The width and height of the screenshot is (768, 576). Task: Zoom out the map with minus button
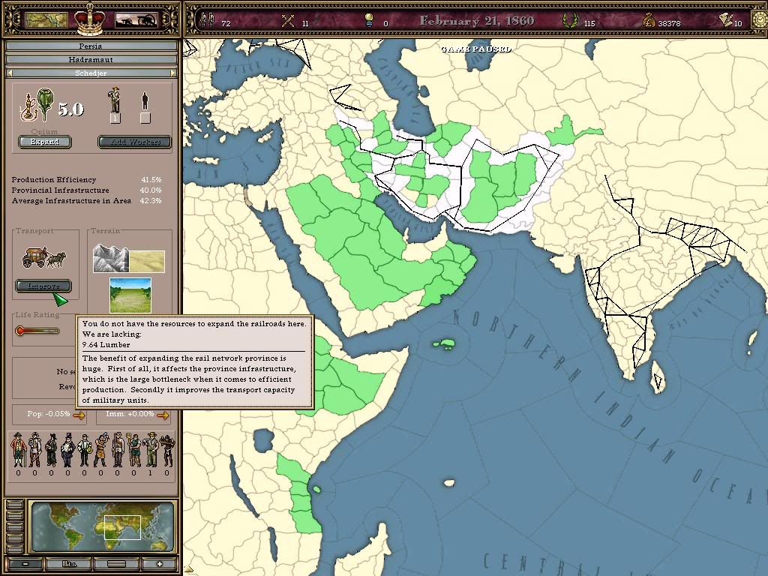point(25,564)
